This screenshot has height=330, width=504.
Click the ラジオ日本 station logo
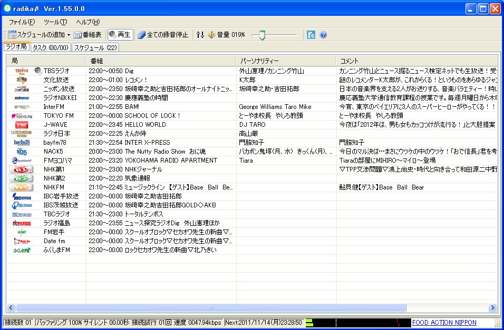(x=22, y=134)
